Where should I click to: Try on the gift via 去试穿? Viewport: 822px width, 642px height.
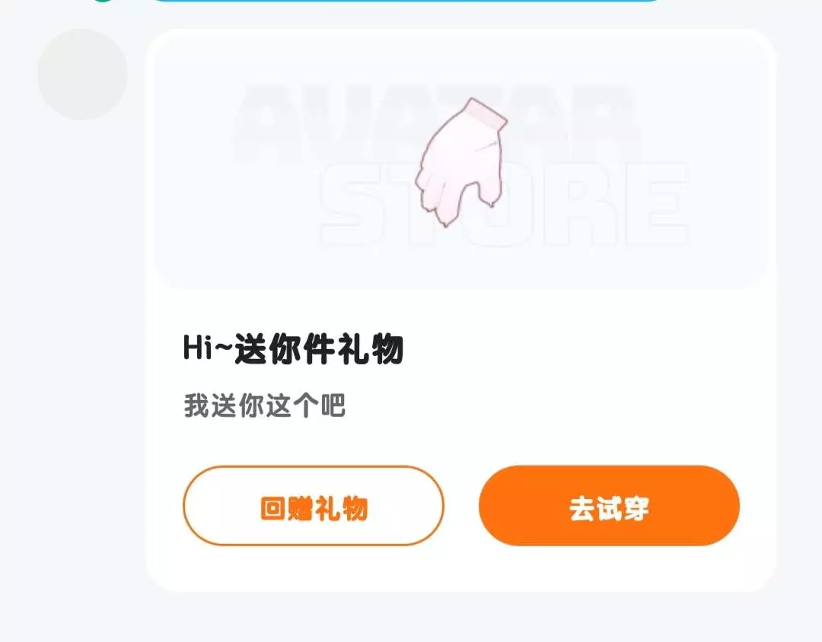click(x=609, y=506)
